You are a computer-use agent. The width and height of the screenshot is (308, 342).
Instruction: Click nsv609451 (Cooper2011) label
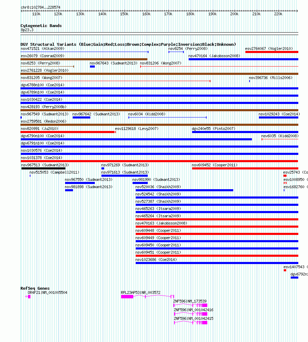pyautogui.click(x=158, y=252)
